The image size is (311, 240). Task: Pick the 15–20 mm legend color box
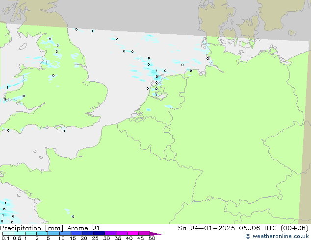[77, 234]
